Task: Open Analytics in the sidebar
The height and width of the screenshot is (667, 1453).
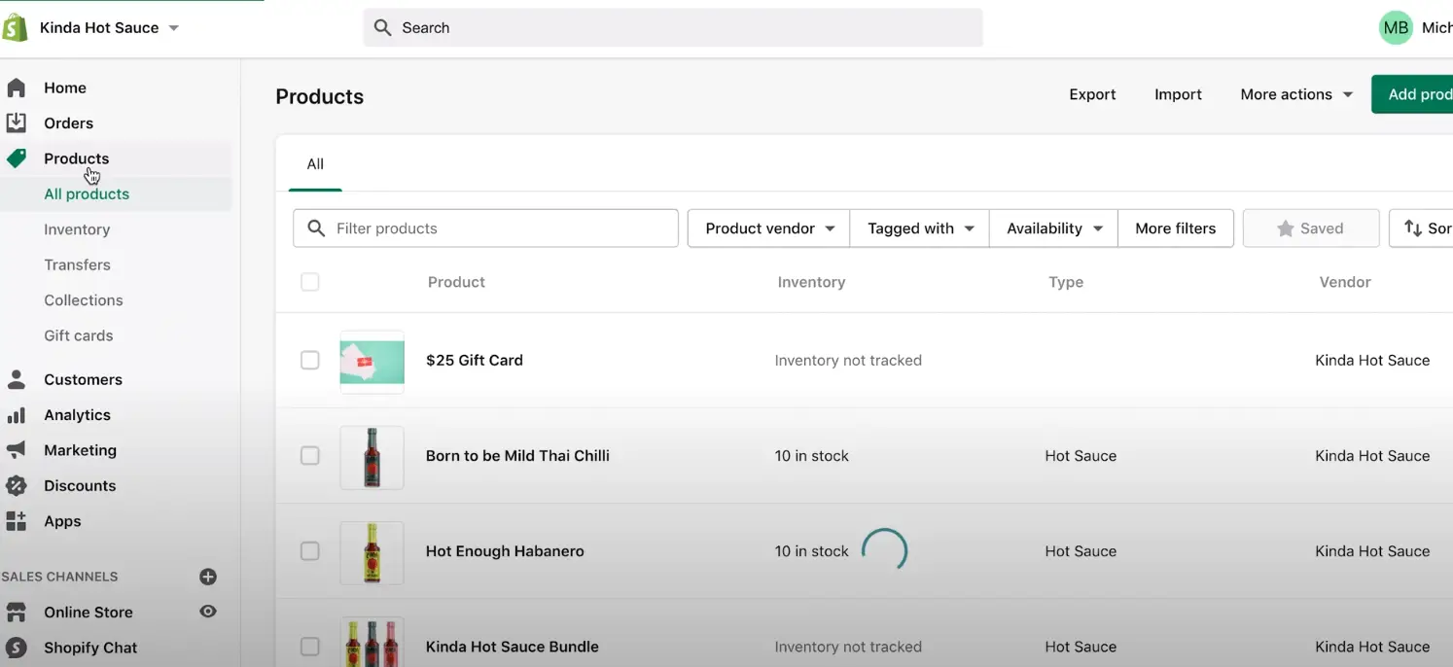Action: (77, 415)
